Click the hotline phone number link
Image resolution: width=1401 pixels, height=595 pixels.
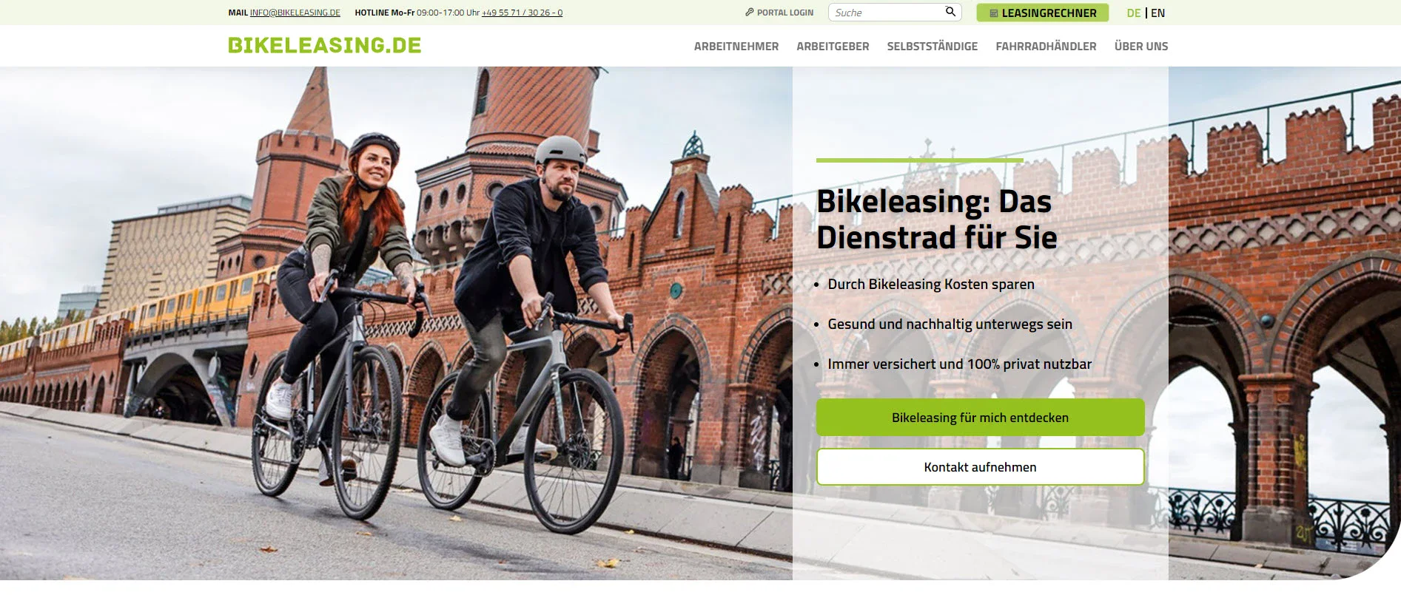[x=522, y=13]
